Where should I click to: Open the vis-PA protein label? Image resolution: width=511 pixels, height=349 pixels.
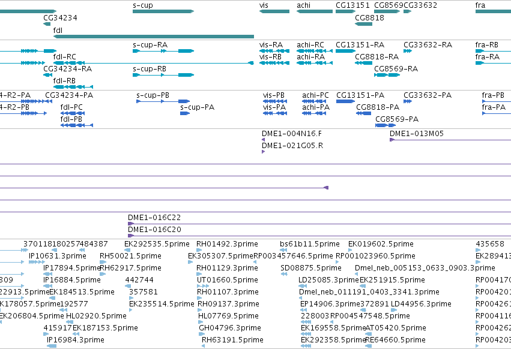tap(274, 107)
